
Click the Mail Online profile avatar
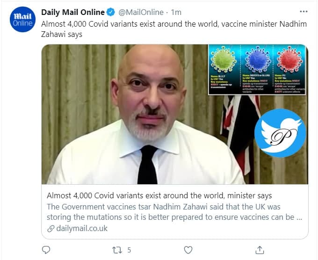[x=22, y=20]
